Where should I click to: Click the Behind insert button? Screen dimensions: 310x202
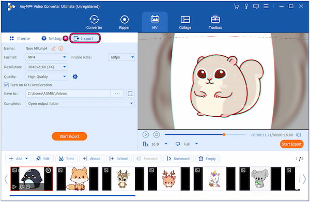tap(119, 159)
